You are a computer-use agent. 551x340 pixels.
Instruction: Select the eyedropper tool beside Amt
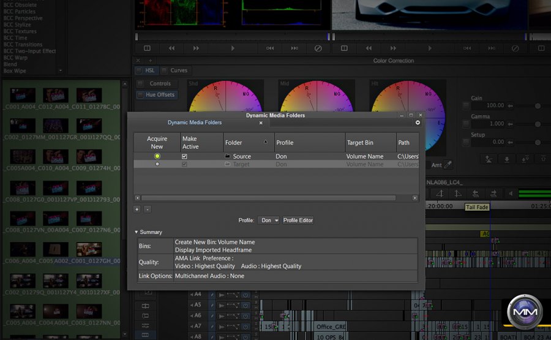(x=448, y=165)
